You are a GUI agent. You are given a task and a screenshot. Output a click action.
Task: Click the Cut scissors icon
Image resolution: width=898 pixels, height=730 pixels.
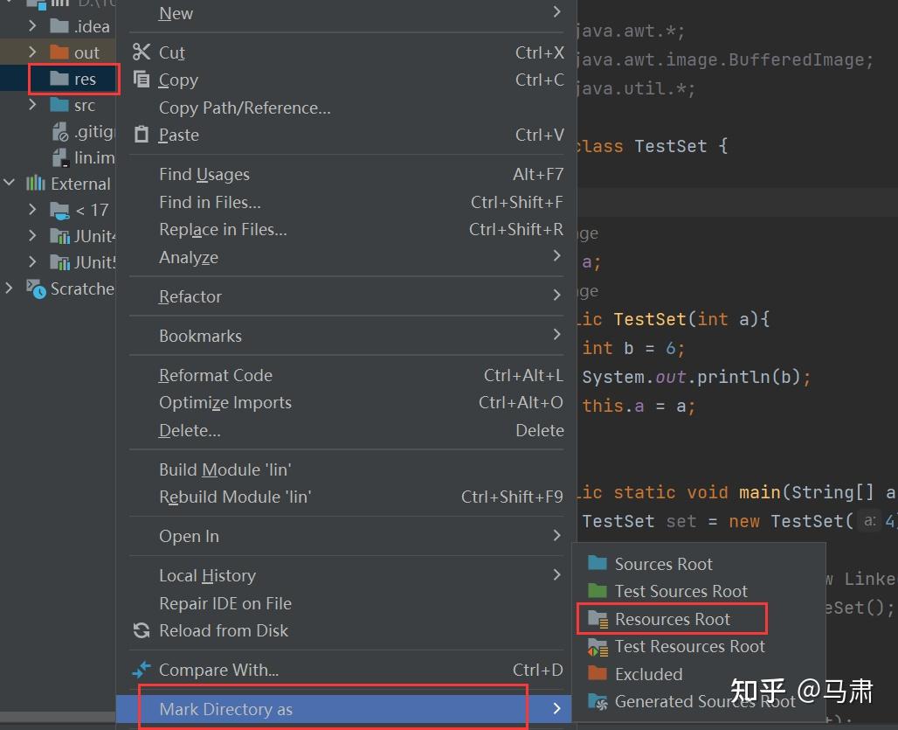pos(142,52)
